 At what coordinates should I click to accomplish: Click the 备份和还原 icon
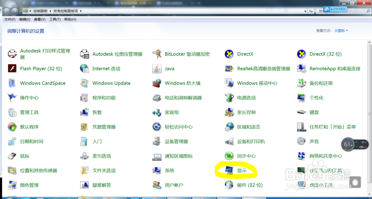[x=302, y=83]
